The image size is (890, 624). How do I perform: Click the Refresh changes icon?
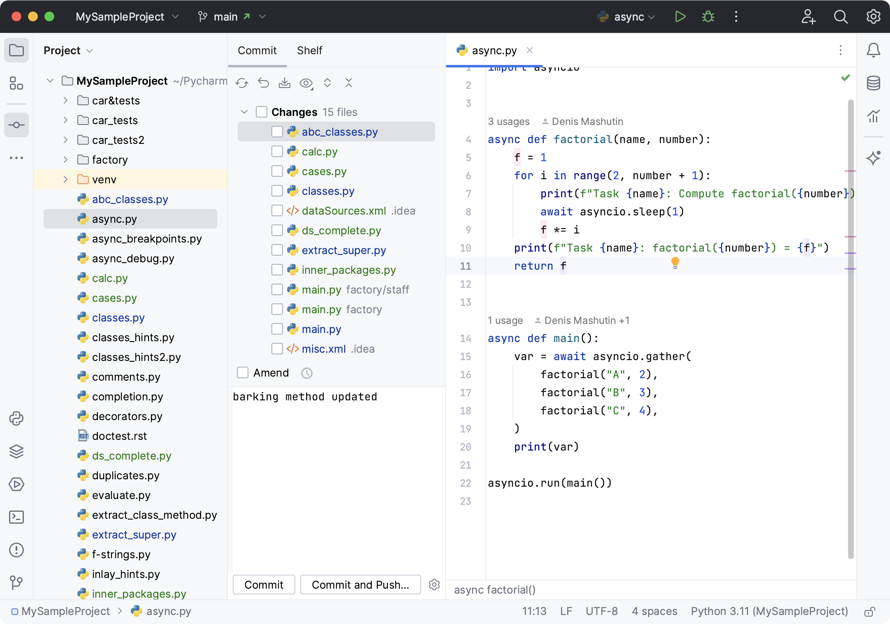tap(242, 83)
